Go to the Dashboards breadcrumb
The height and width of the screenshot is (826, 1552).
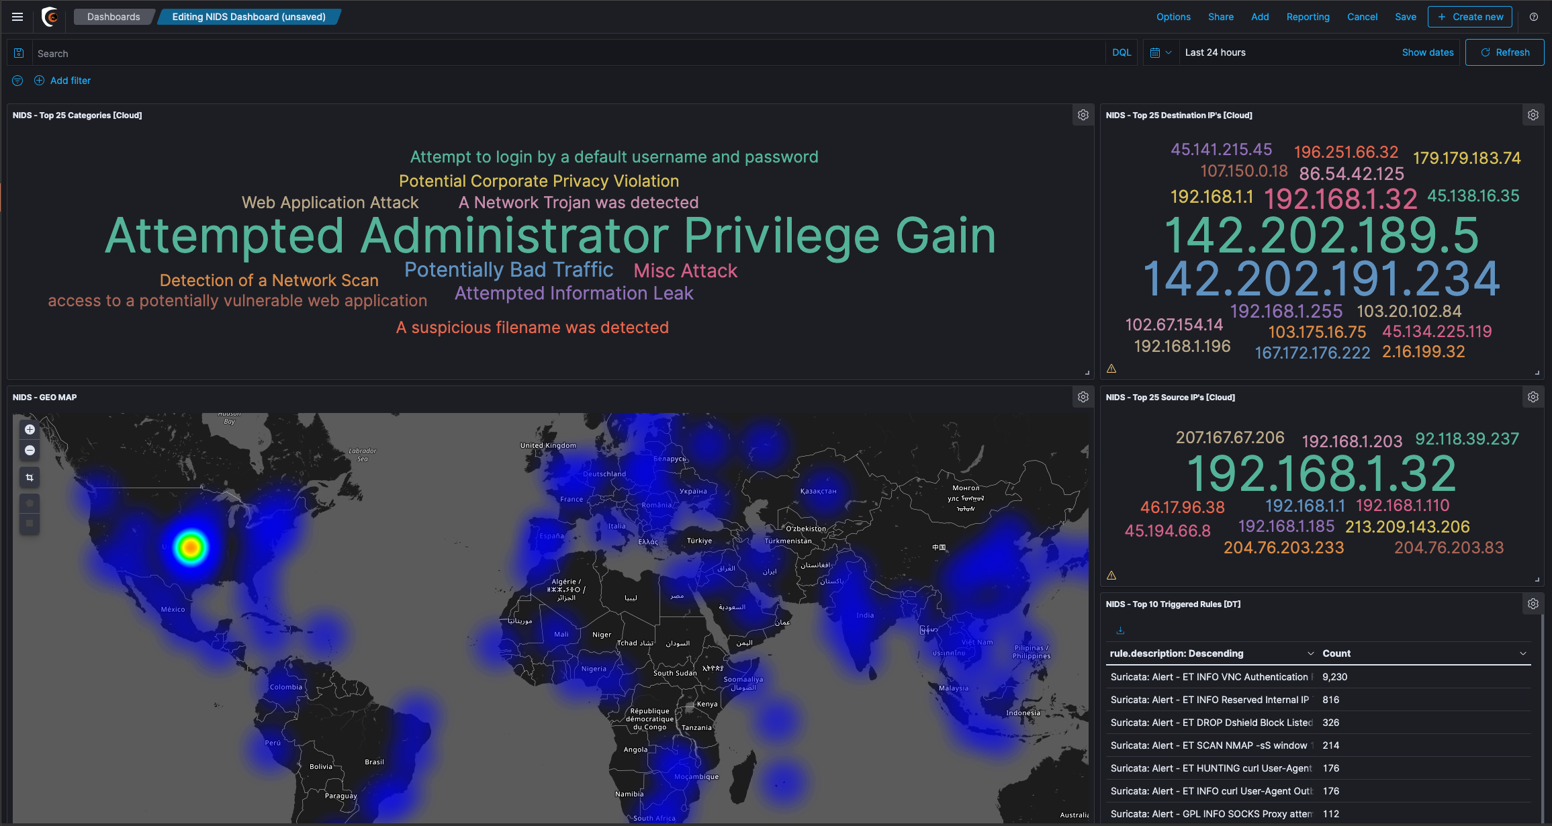113,17
